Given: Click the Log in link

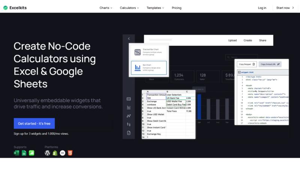Looking at the screenshot, I should (262, 8).
